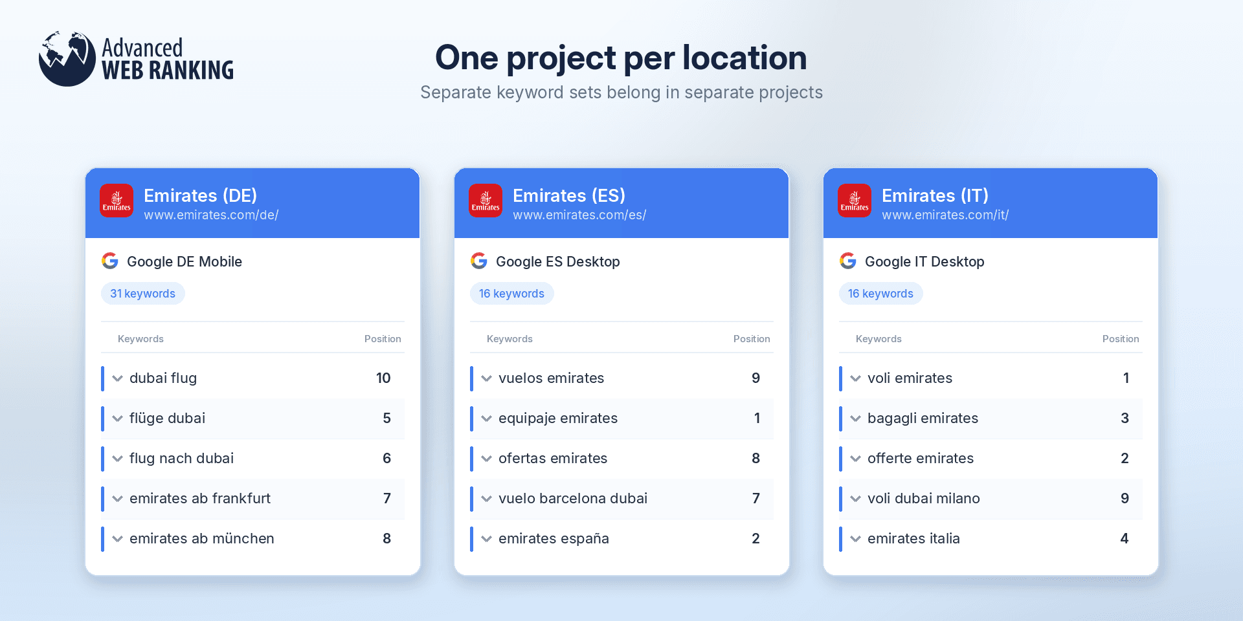Click the 'vuelos emirates' keyword text

551,378
